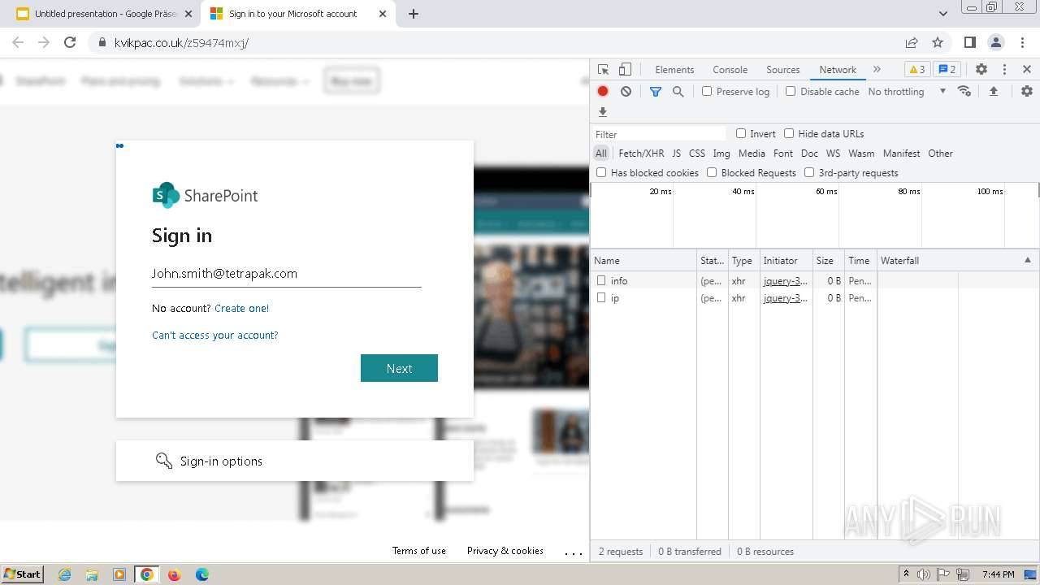Viewport: 1040px width, 585px height.
Task: Open network search magnifier icon
Action: 678,92
